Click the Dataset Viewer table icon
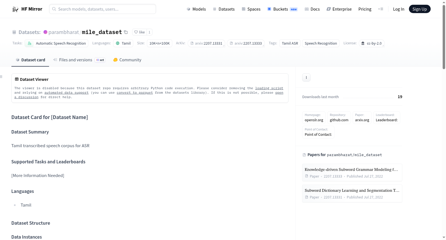Image resolution: width=446 pixels, height=240 pixels. 17,79
